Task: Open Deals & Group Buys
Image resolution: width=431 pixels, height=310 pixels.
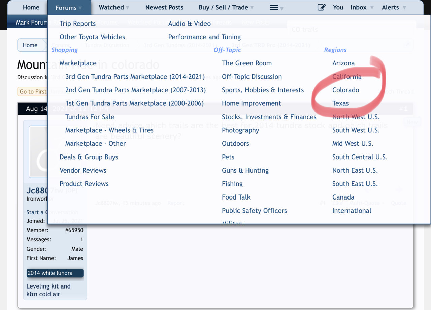Action: tap(89, 157)
